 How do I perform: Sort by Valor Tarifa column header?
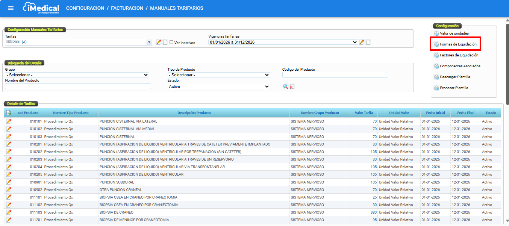click(x=364, y=113)
